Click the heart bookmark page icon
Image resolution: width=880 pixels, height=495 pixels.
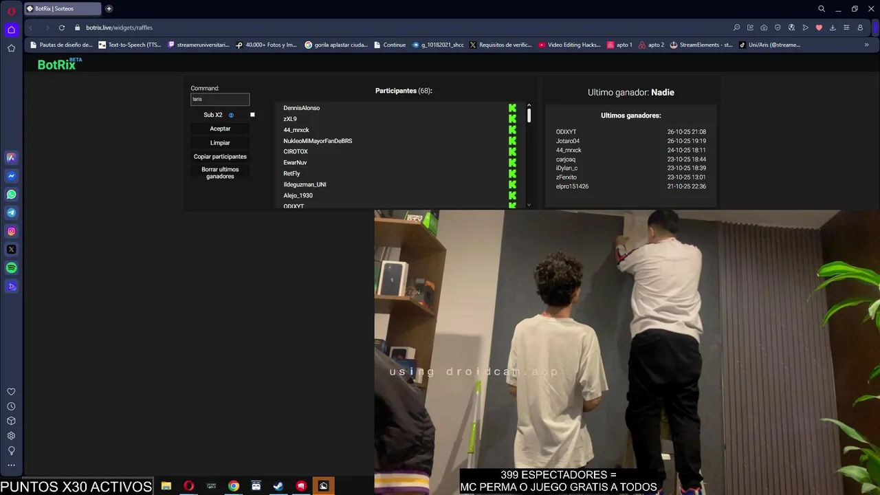(x=819, y=27)
